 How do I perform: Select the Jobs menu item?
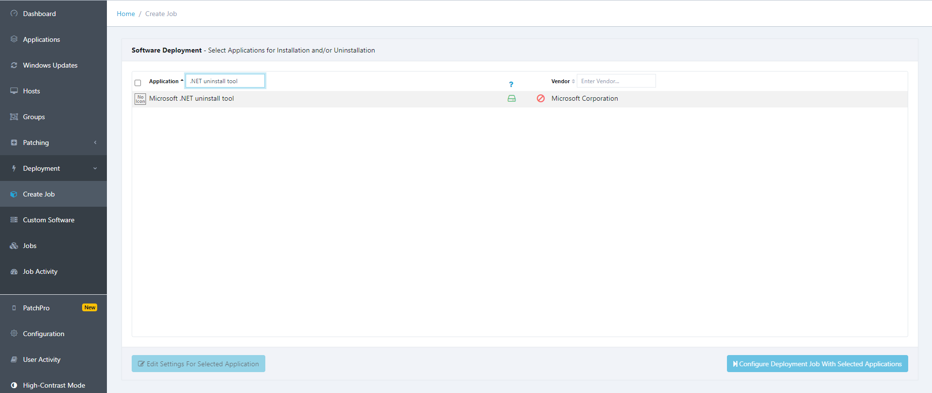tap(30, 246)
